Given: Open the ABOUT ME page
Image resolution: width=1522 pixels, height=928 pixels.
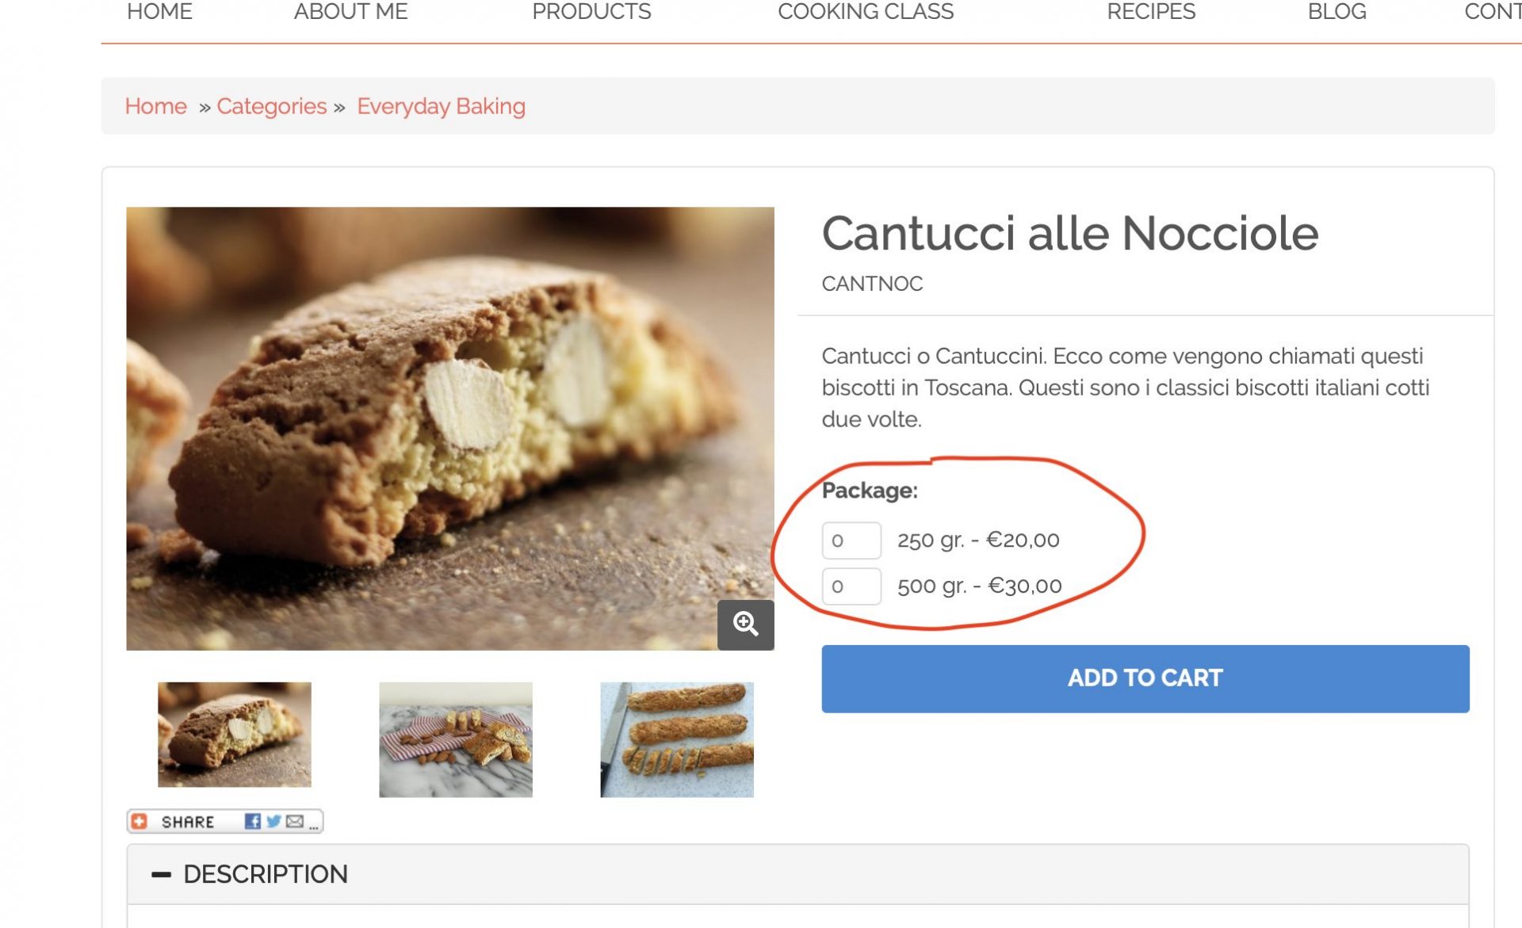Looking at the screenshot, I should click(x=350, y=12).
